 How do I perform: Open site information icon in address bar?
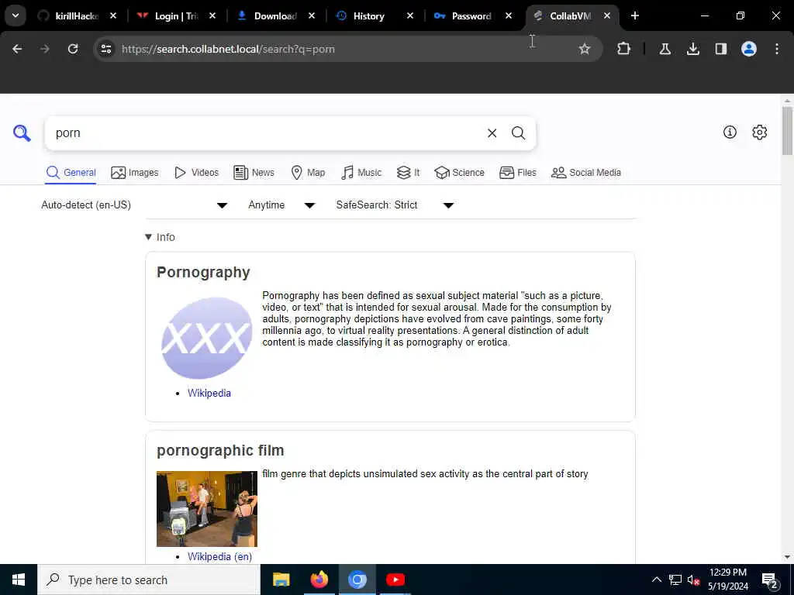(x=106, y=49)
